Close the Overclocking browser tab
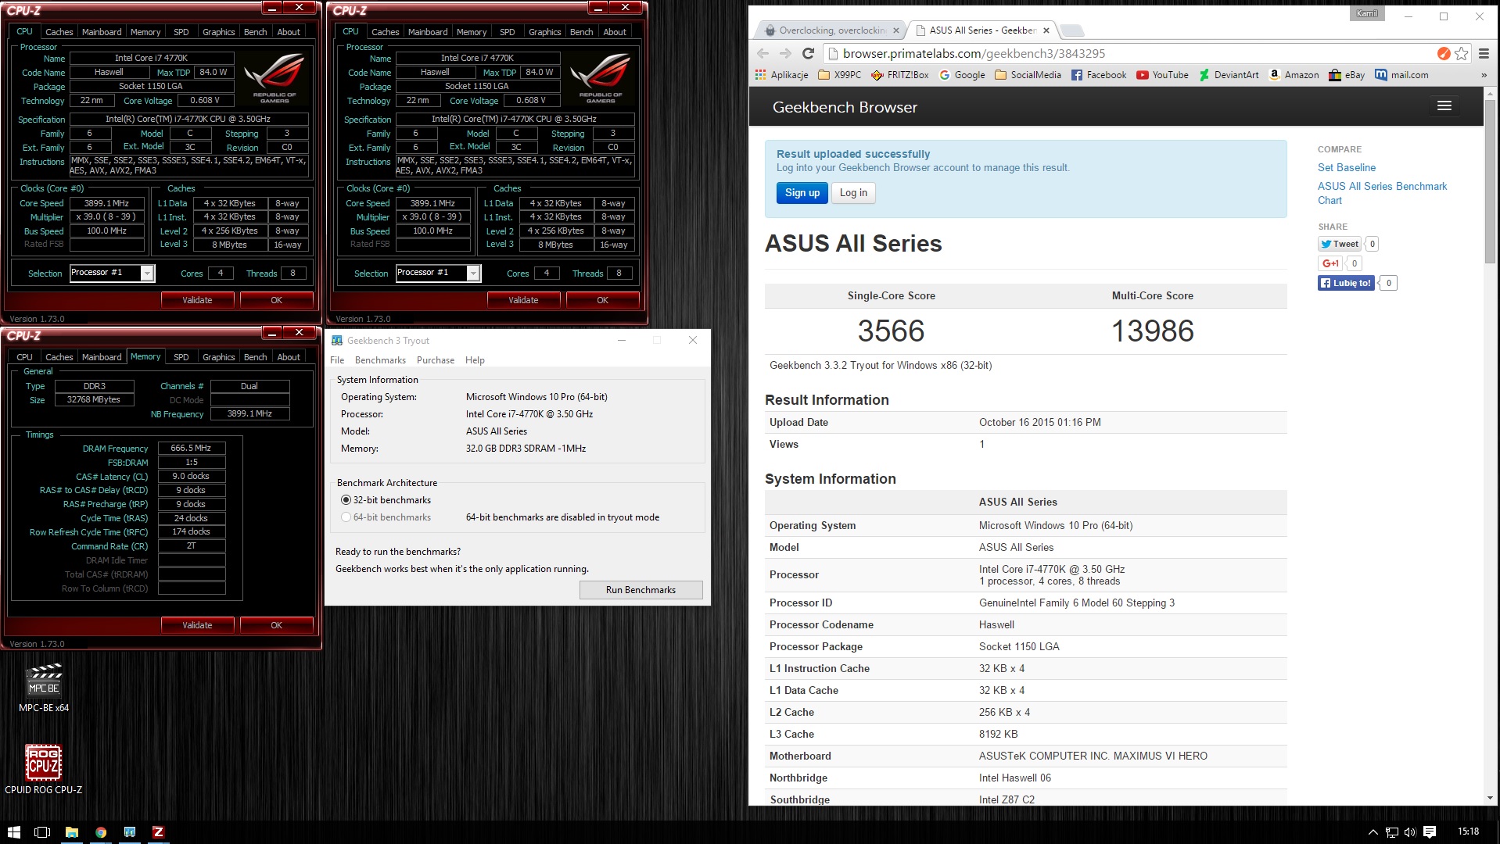The image size is (1500, 844). (896, 30)
